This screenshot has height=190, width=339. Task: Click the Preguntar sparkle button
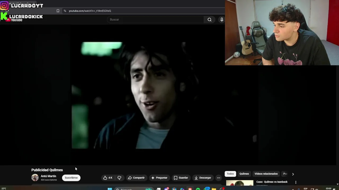(x=159, y=178)
